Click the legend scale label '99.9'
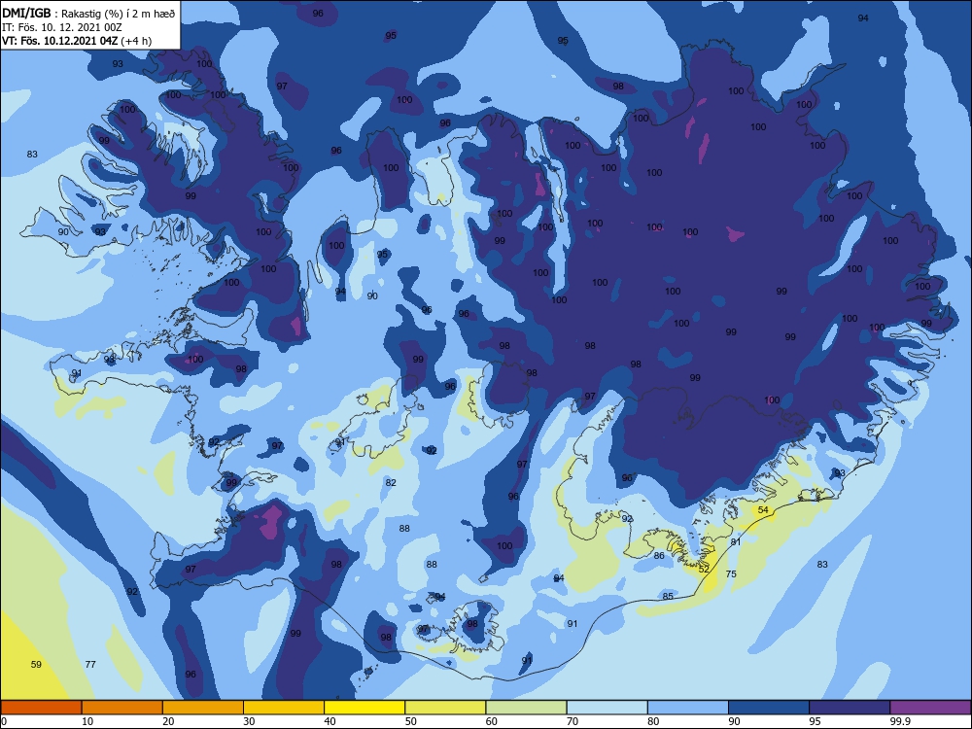 click(x=899, y=721)
